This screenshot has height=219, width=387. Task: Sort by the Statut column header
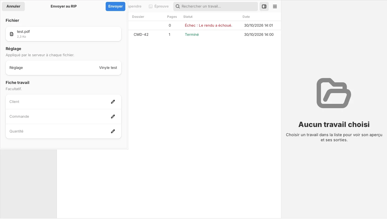188,17
